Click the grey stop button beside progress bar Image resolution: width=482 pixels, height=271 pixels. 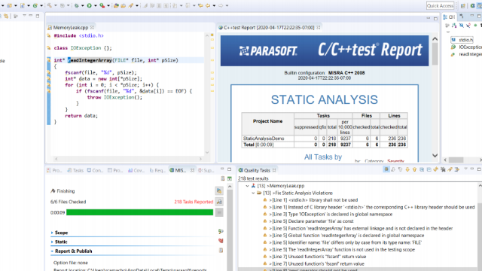(x=219, y=212)
